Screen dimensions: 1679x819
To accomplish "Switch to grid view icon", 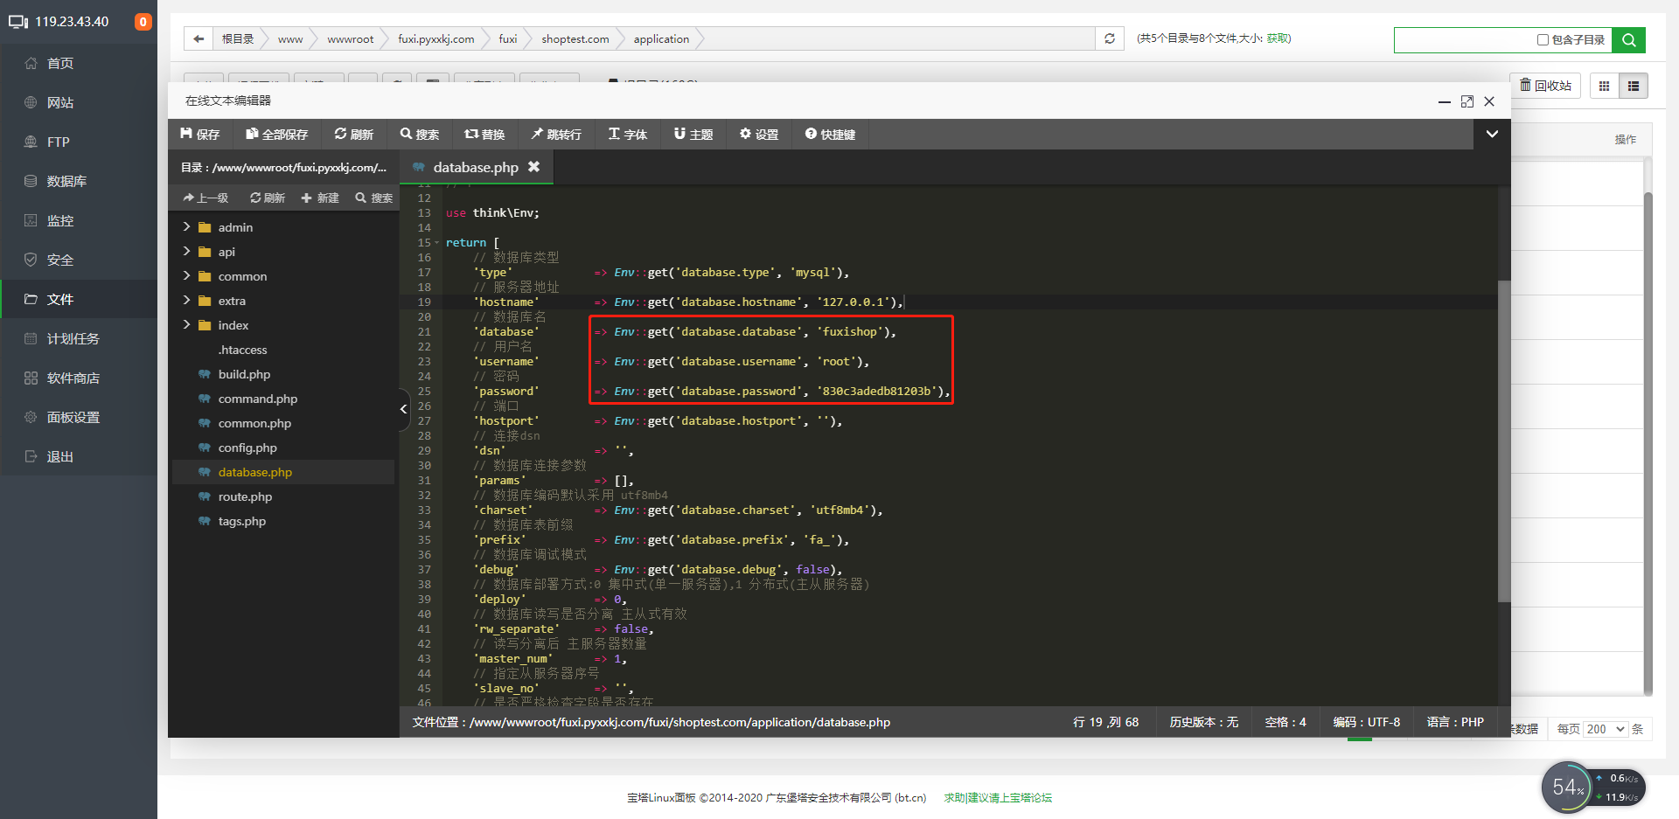I will [1604, 86].
